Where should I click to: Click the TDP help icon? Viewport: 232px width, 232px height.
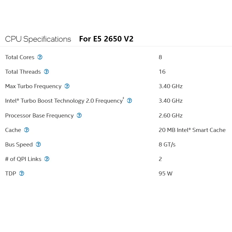[22, 173]
